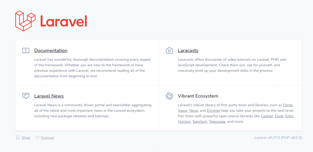Image resolution: width=313 pixels, height=152 pixels.
Task: Follow the Forge link
Action: pos(288,105)
